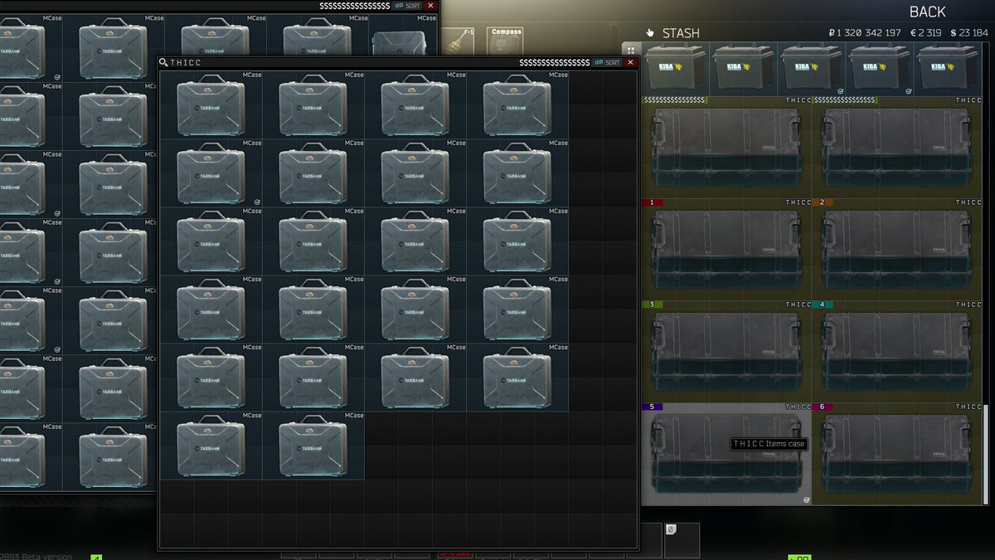Click the T H I C C window title

(186, 62)
